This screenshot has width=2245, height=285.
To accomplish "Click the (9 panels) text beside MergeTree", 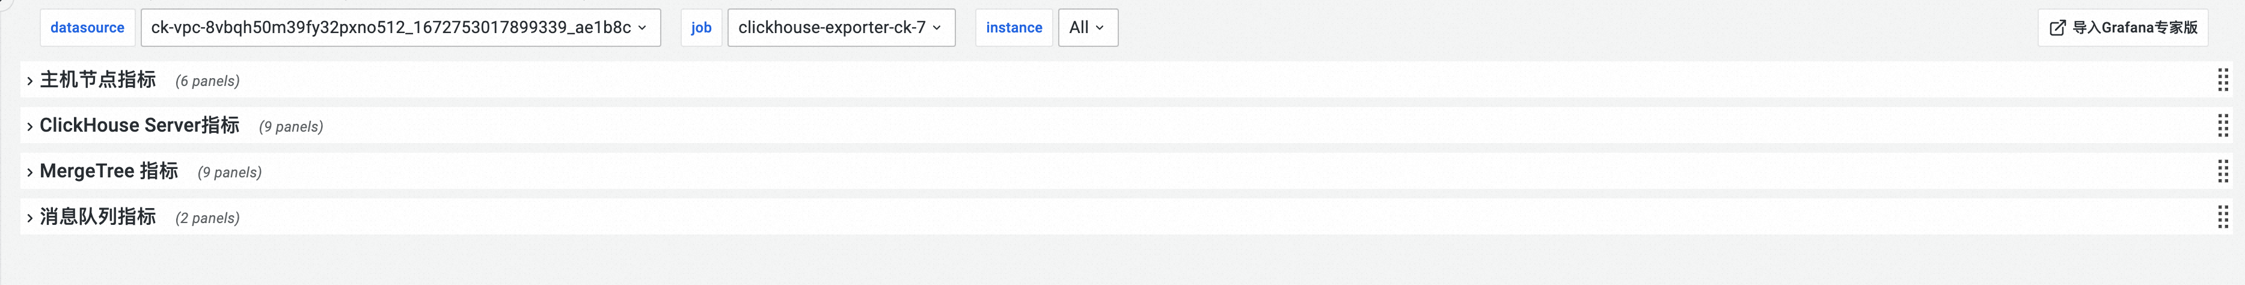I will click(229, 173).
